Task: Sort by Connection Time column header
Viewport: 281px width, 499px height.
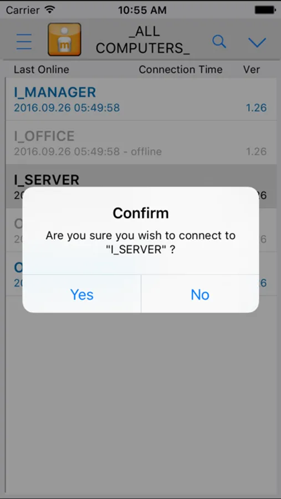Action: pyautogui.click(x=181, y=69)
